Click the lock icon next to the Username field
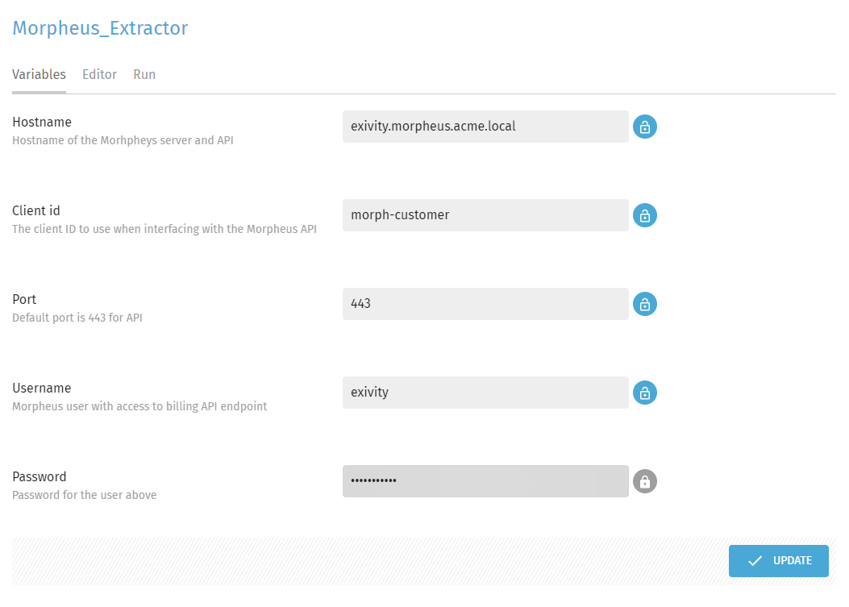 click(x=644, y=393)
